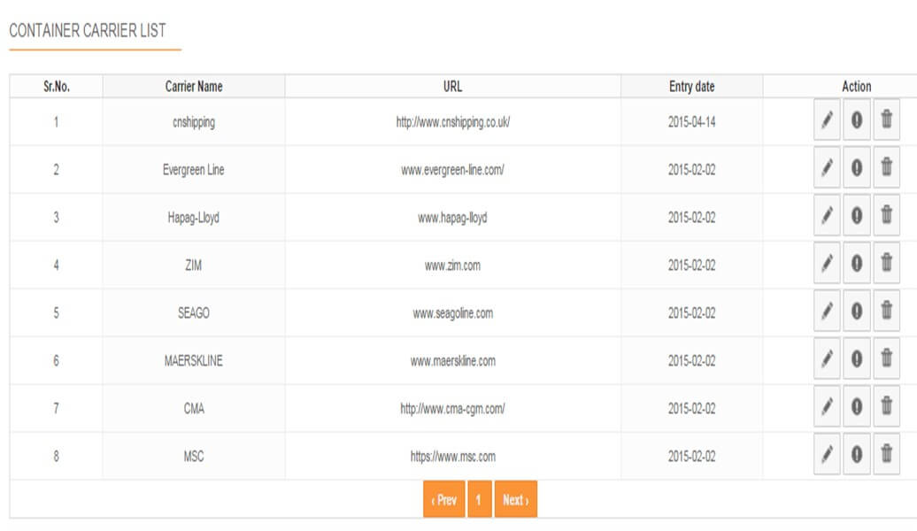Edit the CMA carrier entry
Image resolution: width=917 pixels, height=531 pixels.
pos(827,407)
